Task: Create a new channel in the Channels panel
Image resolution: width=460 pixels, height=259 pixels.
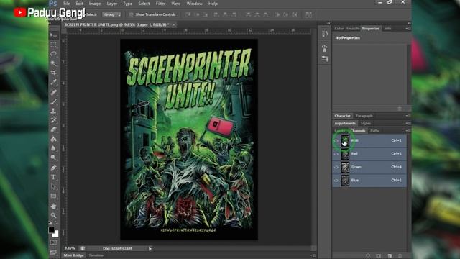Action: coord(390,256)
